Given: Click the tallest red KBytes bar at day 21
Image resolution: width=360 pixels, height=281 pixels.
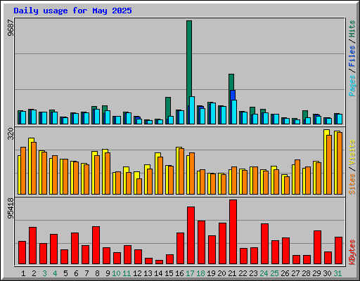Looking at the screenshot, I should pos(233,232).
